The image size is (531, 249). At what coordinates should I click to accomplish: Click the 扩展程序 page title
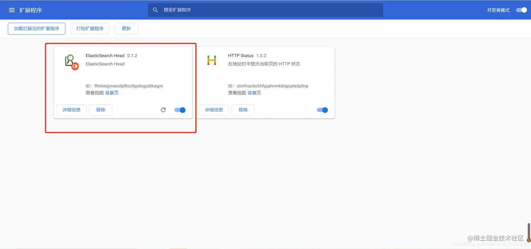point(31,10)
